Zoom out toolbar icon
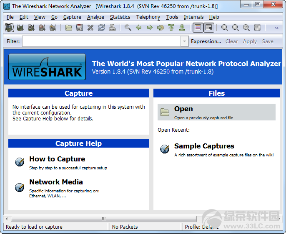Screen dimensions: 286x235 [x=235, y=28]
